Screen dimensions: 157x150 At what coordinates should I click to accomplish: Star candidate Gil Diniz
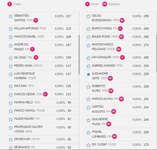[11, 58]
